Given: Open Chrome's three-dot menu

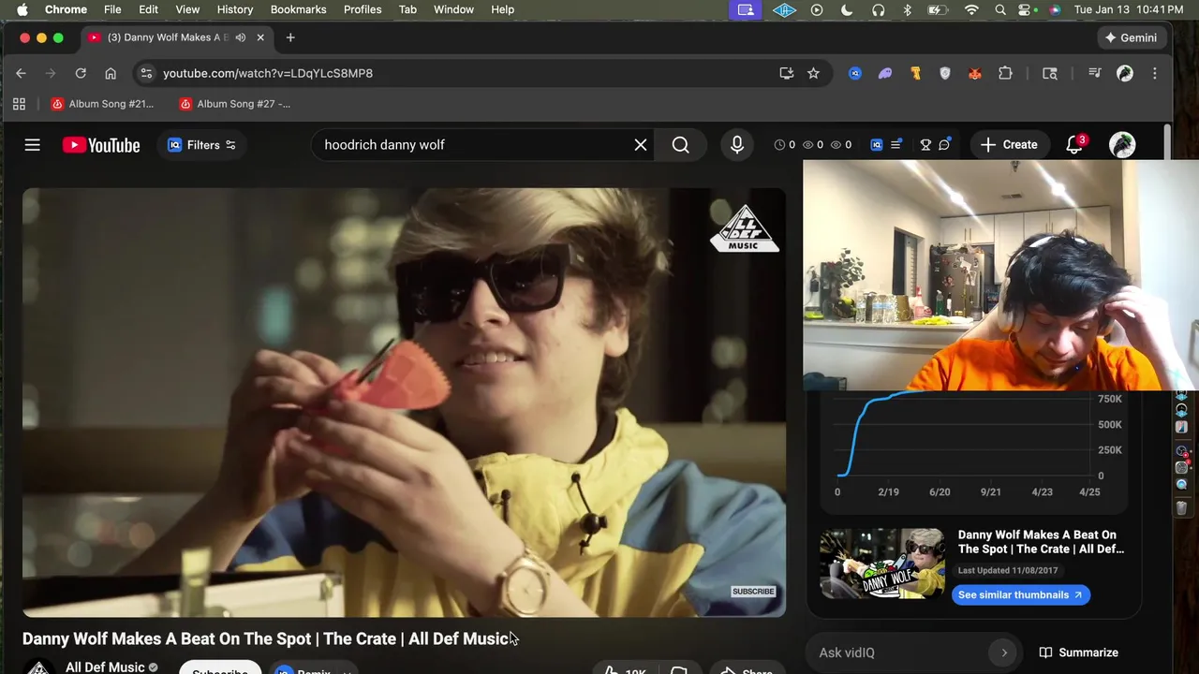Looking at the screenshot, I should (1154, 73).
